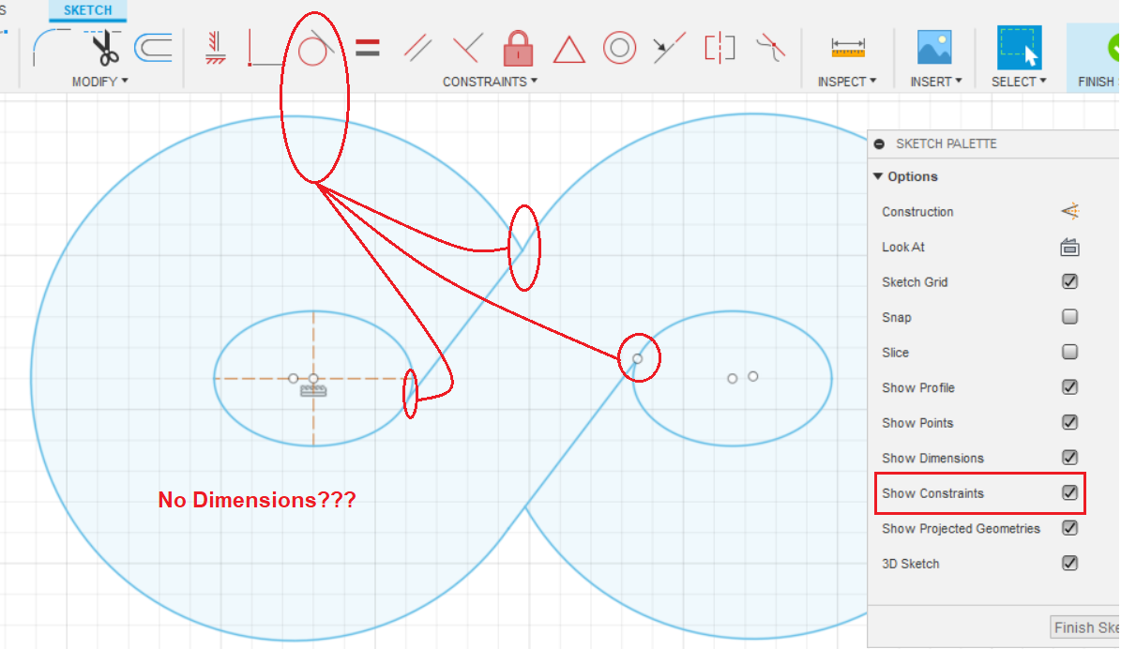This screenshot has width=1121, height=649.
Task: Select the Fillet tool in Modify
Action: [52, 47]
